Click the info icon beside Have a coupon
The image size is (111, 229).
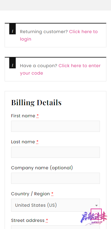pyautogui.click(x=13, y=63)
